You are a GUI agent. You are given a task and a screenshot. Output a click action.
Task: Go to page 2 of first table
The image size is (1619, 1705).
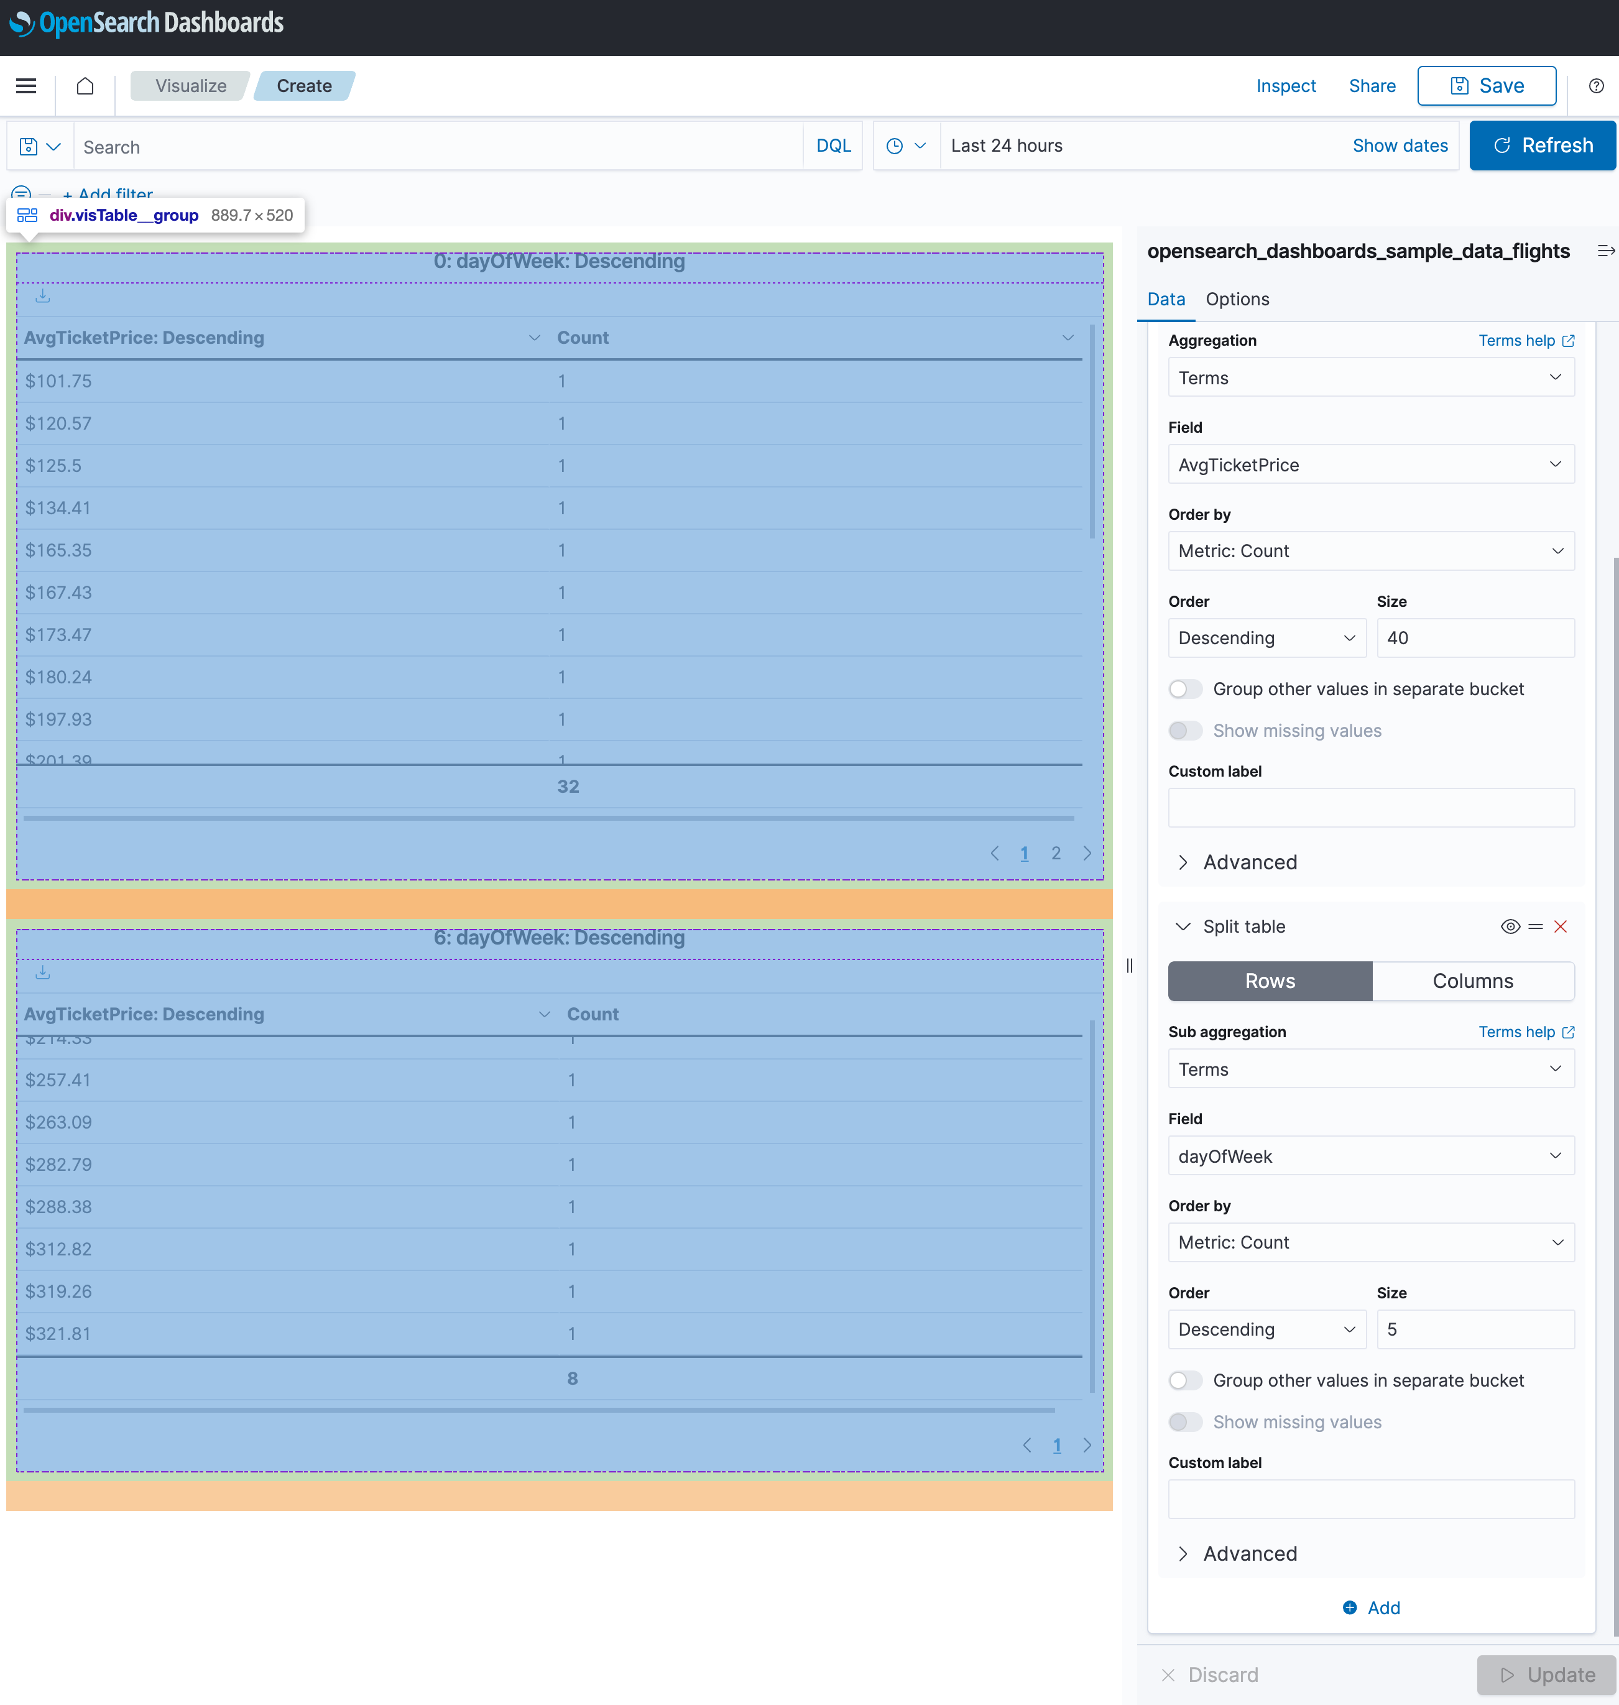coord(1056,853)
